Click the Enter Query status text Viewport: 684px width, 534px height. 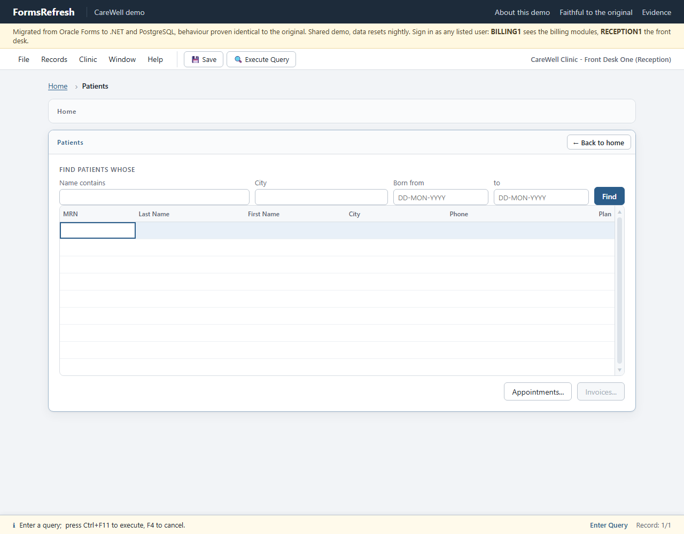(x=609, y=525)
